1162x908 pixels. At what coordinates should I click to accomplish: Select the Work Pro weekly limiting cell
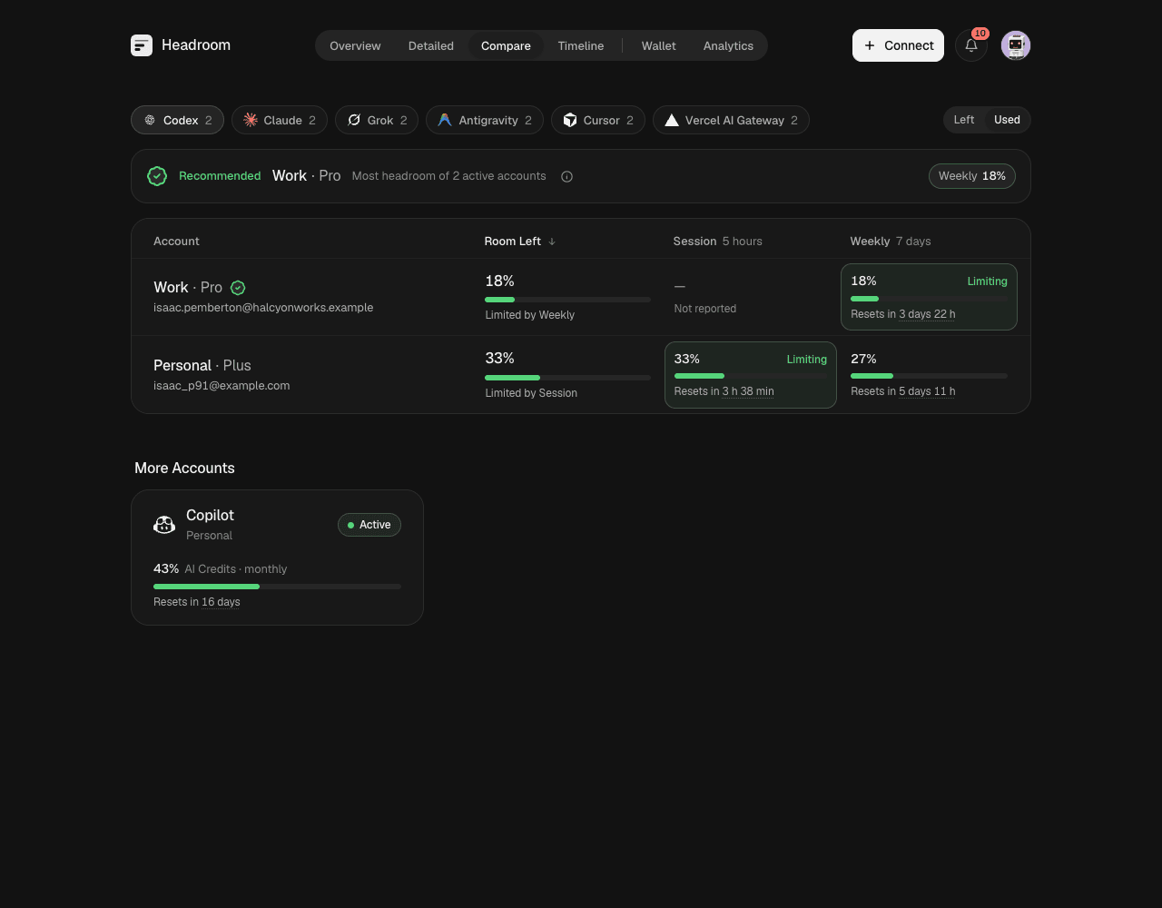click(929, 297)
